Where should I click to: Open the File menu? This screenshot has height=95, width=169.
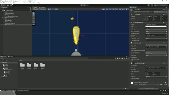[1, 3]
